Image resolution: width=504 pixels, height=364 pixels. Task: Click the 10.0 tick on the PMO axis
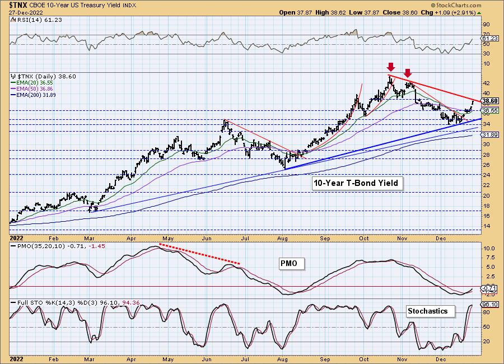point(489,249)
